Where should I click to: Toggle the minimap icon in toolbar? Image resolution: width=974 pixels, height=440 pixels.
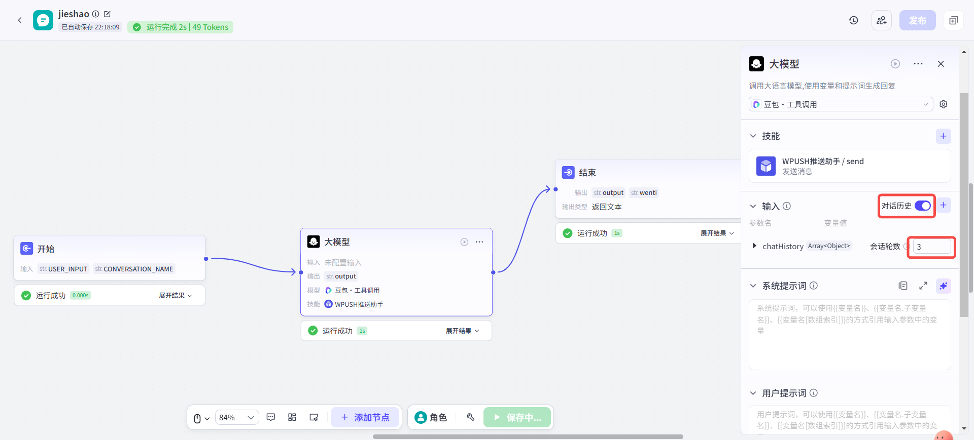pos(314,417)
